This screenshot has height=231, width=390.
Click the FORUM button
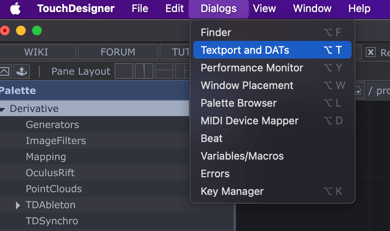[x=118, y=52]
